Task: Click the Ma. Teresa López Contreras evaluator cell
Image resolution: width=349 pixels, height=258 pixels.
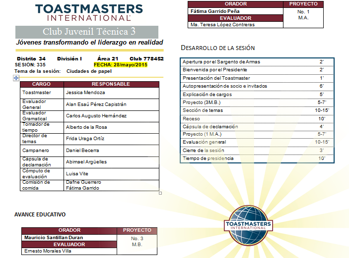Action: click(x=222, y=24)
